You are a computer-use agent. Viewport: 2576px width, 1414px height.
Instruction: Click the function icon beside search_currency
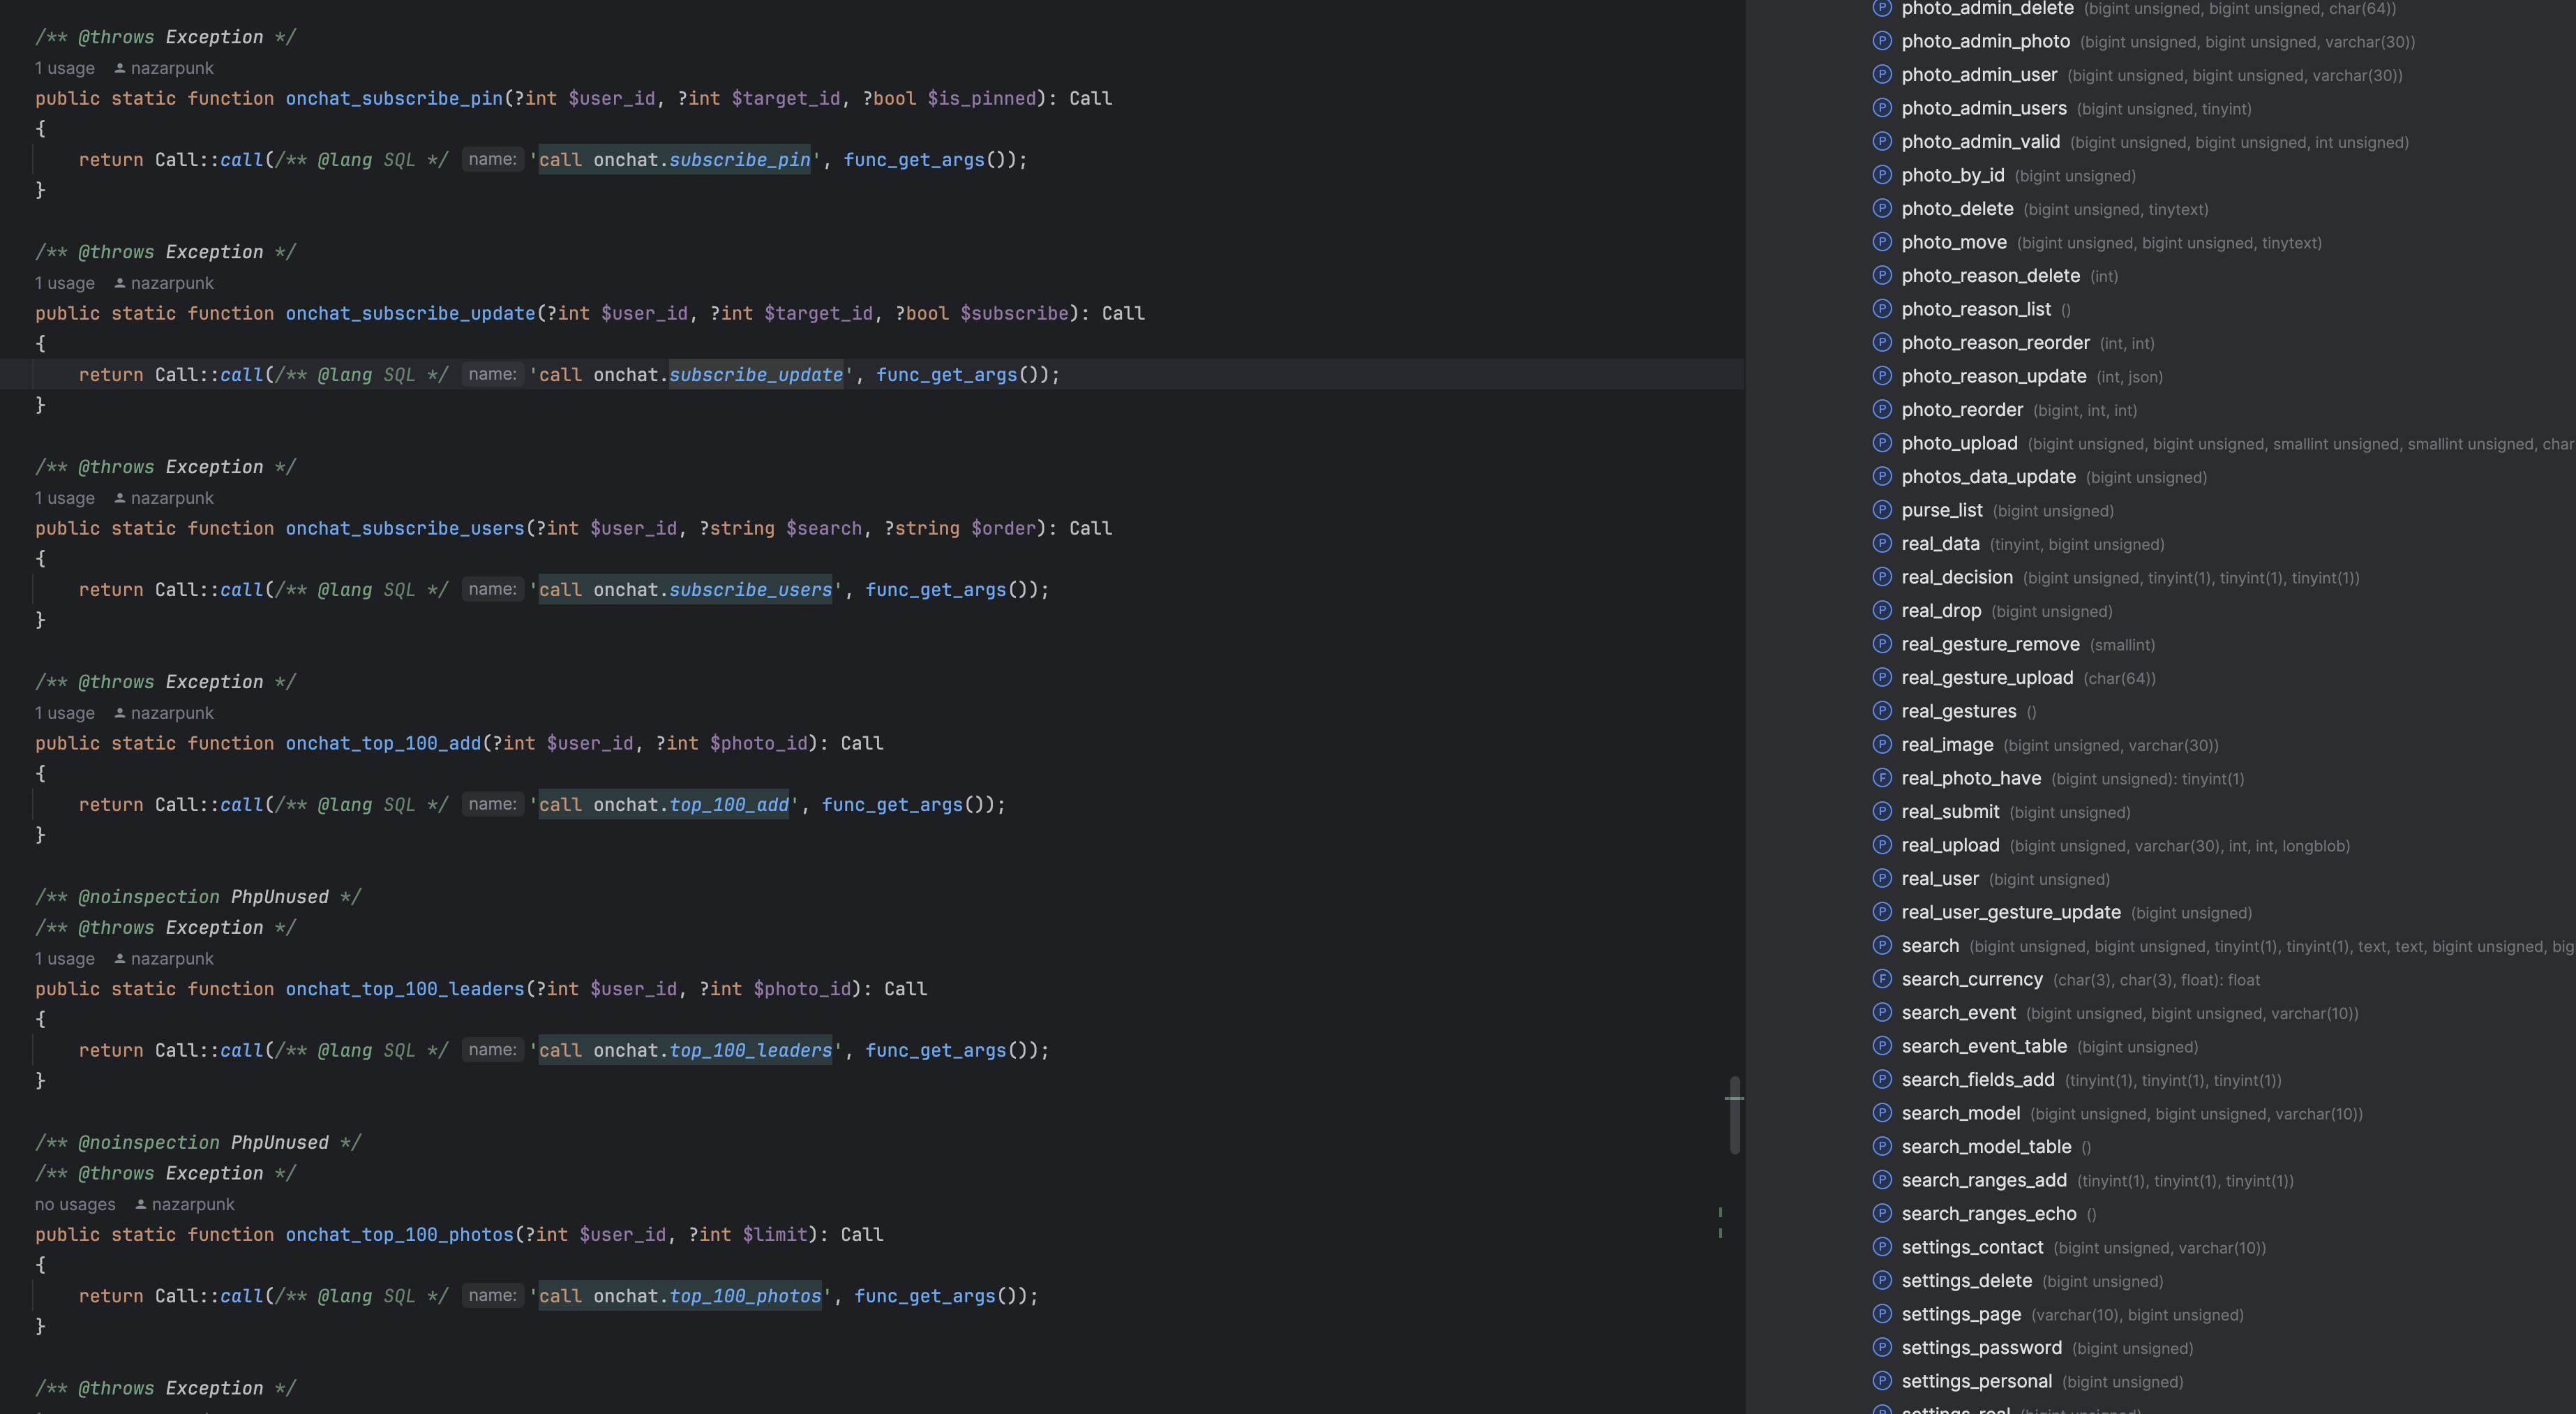tap(1882, 979)
